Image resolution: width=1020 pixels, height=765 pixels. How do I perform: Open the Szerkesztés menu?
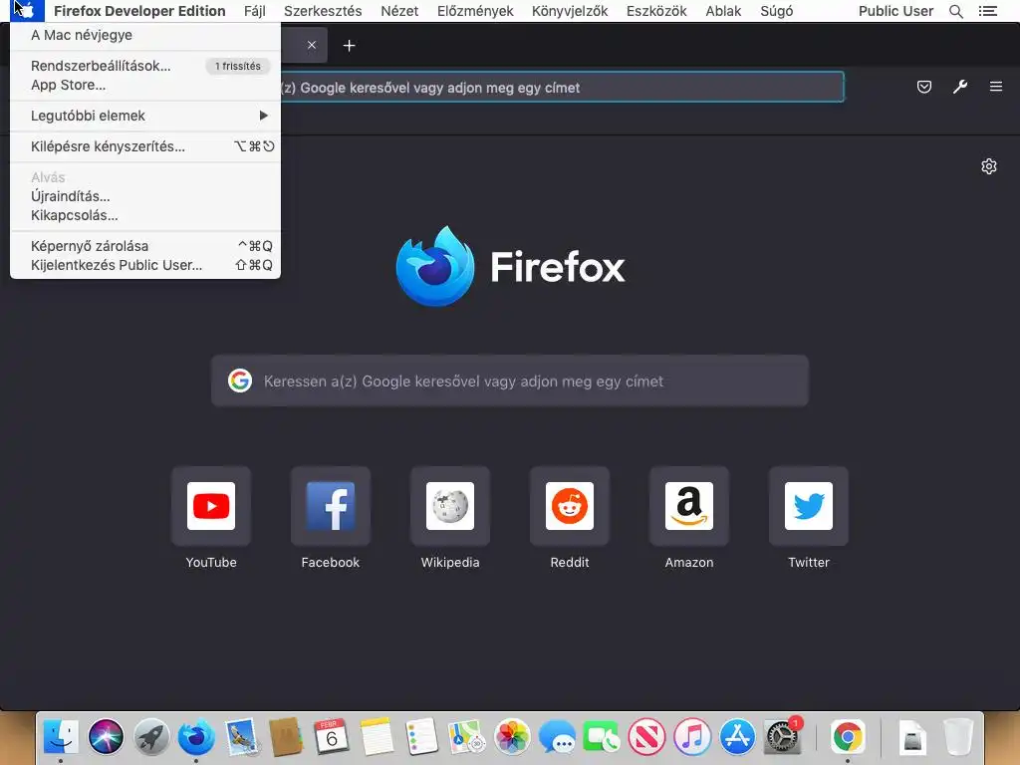[x=323, y=11]
